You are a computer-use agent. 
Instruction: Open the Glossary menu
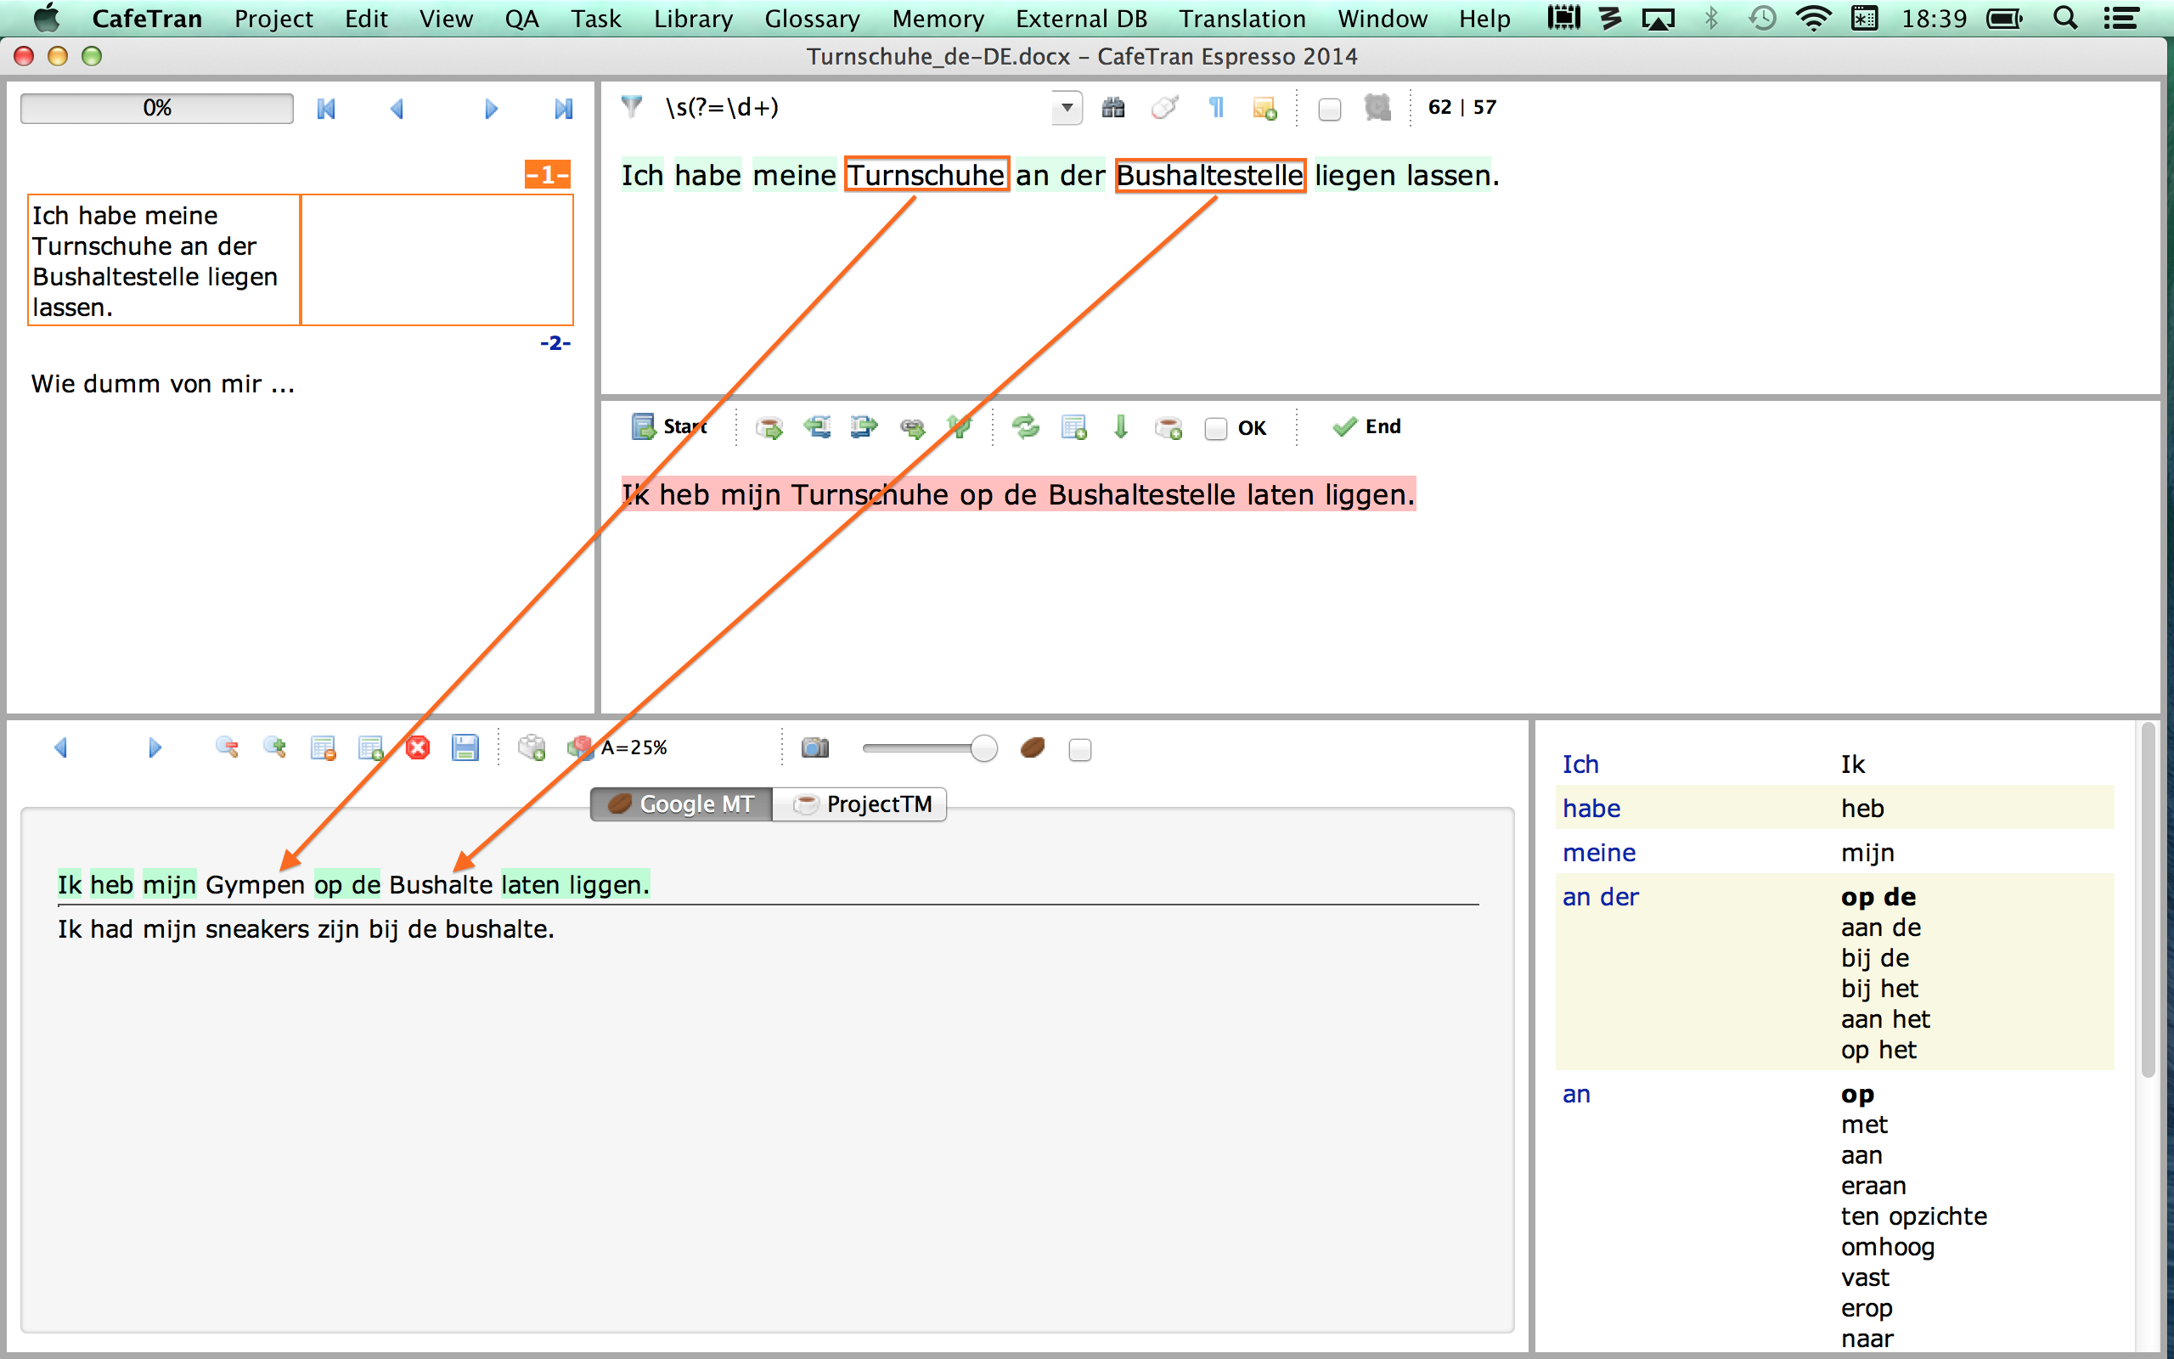pyautogui.click(x=811, y=19)
